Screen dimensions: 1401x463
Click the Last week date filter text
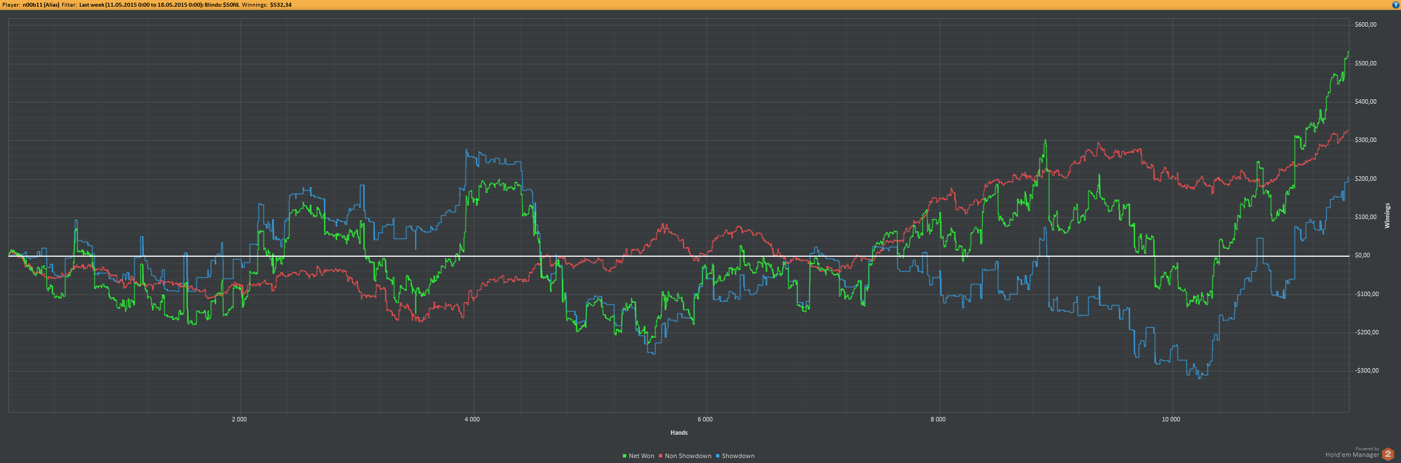click(141, 5)
